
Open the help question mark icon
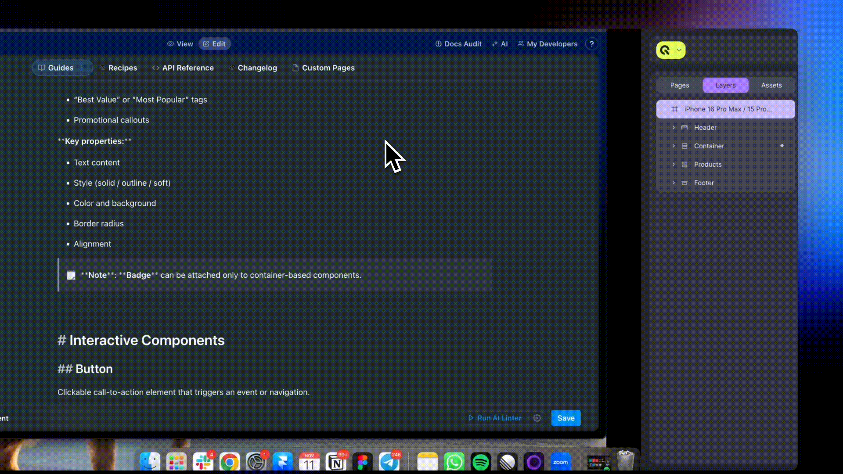click(x=592, y=44)
